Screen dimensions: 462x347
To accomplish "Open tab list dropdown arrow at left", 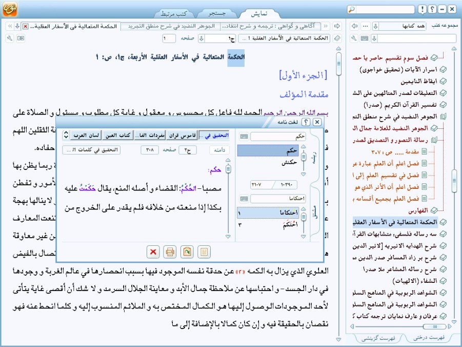I will click(x=17, y=26).
